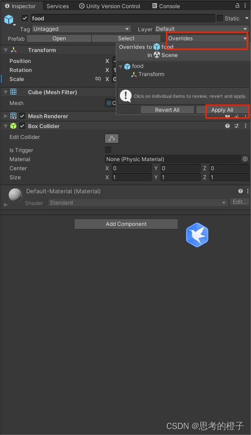The image size is (251, 435).
Task: Disable the Box Collider checkbox
Action: coord(22,126)
